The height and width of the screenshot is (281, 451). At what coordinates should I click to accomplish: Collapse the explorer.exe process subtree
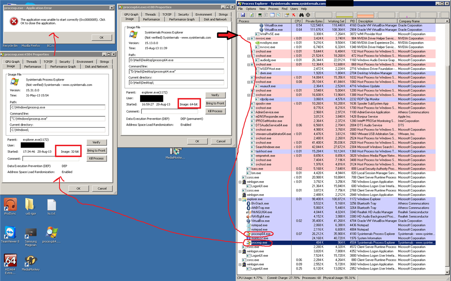pos(240,199)
